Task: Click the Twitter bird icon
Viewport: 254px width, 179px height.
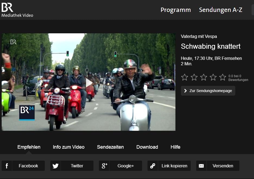Action: (x=55, y=166)
